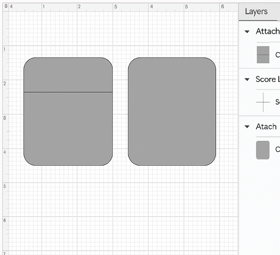Click the first Attach group label
The width and height of the screenshot is (280, 255).
pyautogui.click(x=267, y=31)
